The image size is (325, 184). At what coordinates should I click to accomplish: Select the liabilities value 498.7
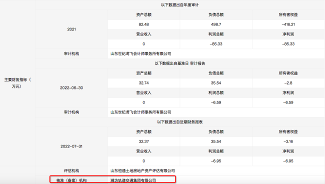tap(216, 24)
